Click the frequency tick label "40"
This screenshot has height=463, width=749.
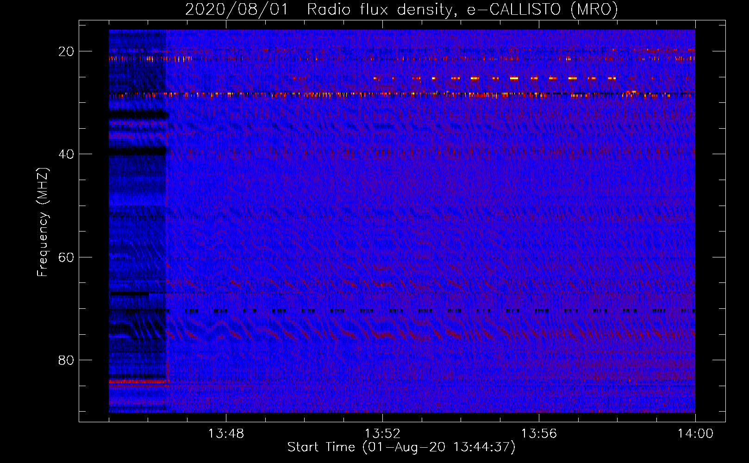[x=66, y=154]
